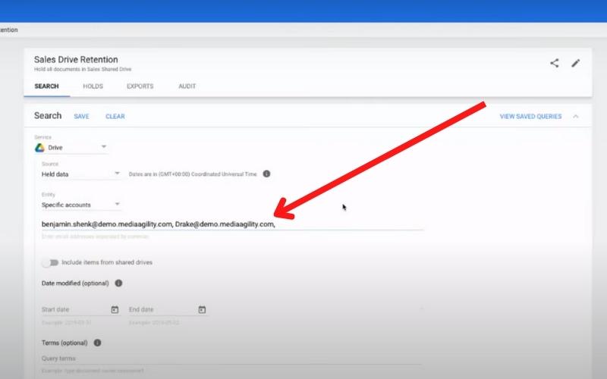The height and width of the screenshot is (379, 607).
Task: Open the Service Drive dropdown
Action: click(71, 147)
